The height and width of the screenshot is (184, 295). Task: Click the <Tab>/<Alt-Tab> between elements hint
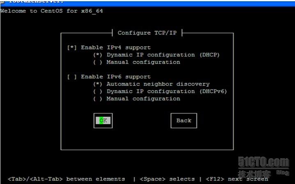pyautogui.click(x=66, y=179)
